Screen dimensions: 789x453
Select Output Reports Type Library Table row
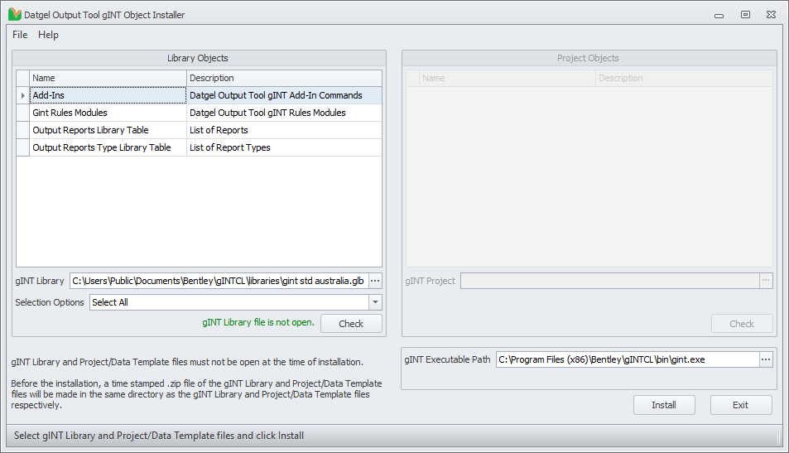[108, 147]
